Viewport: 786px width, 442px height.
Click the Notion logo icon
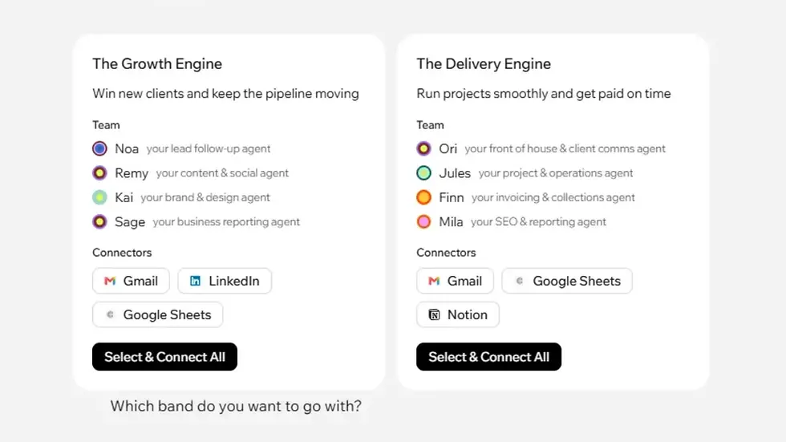(434, 314)
